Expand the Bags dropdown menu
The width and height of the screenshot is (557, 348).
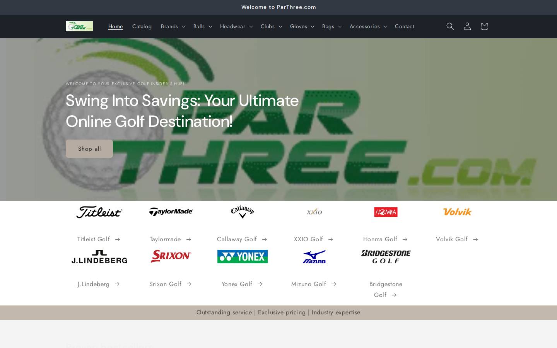pyautogui.click(x=331, y=26)
